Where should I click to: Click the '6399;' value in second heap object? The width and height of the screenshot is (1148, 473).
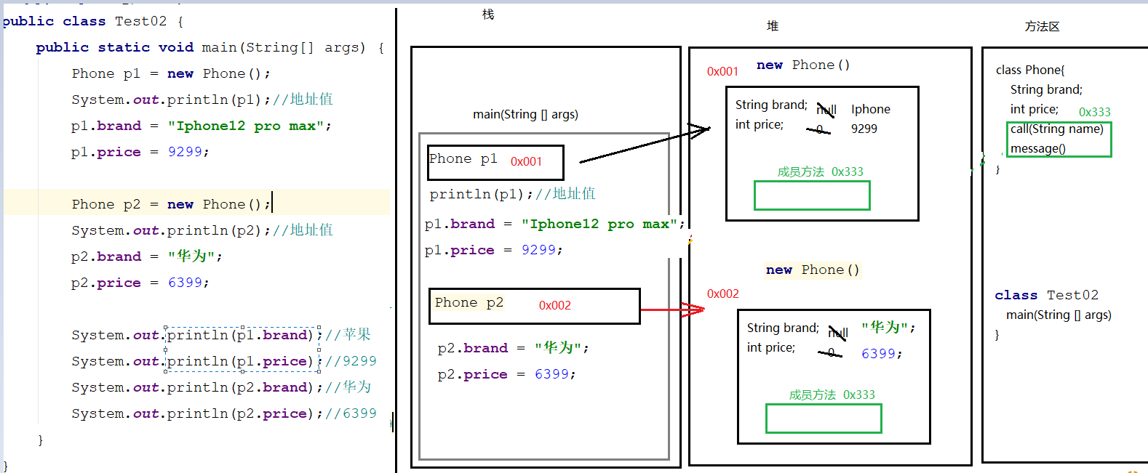point(882,354)
